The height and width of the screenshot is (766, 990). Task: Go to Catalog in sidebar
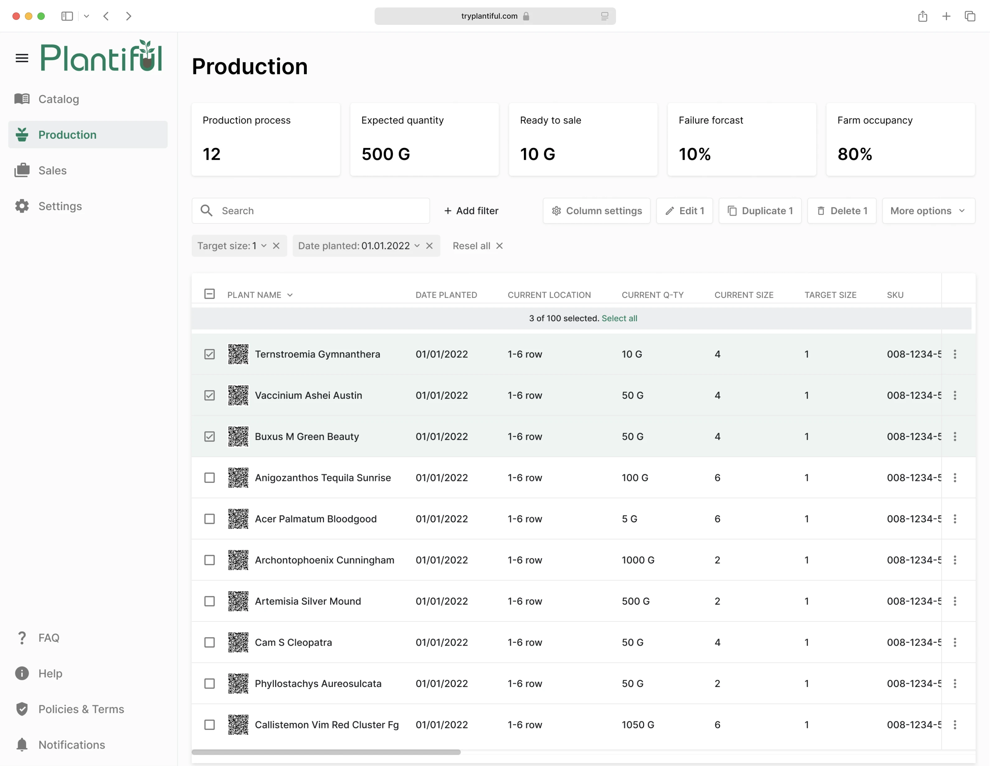click(58, 99)
